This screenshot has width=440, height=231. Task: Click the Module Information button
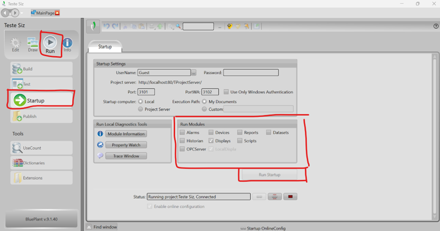coord(126,134)
